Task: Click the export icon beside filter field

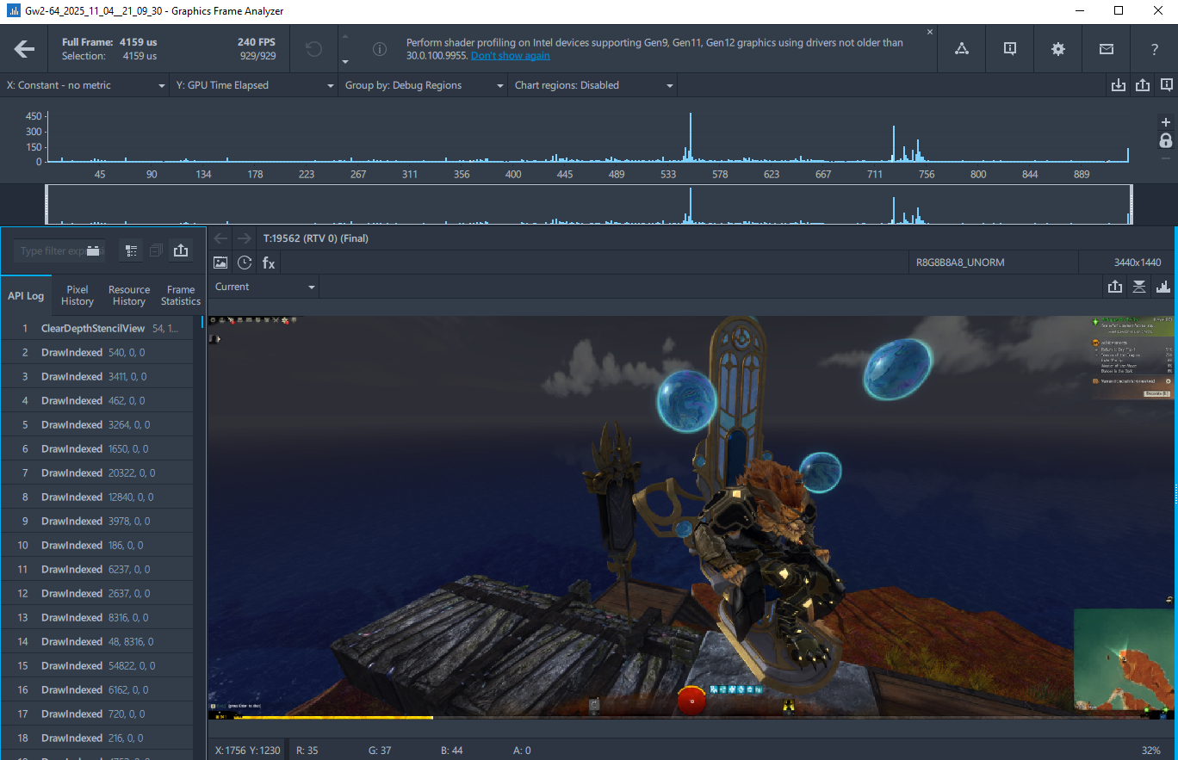Action: point(180,250)
